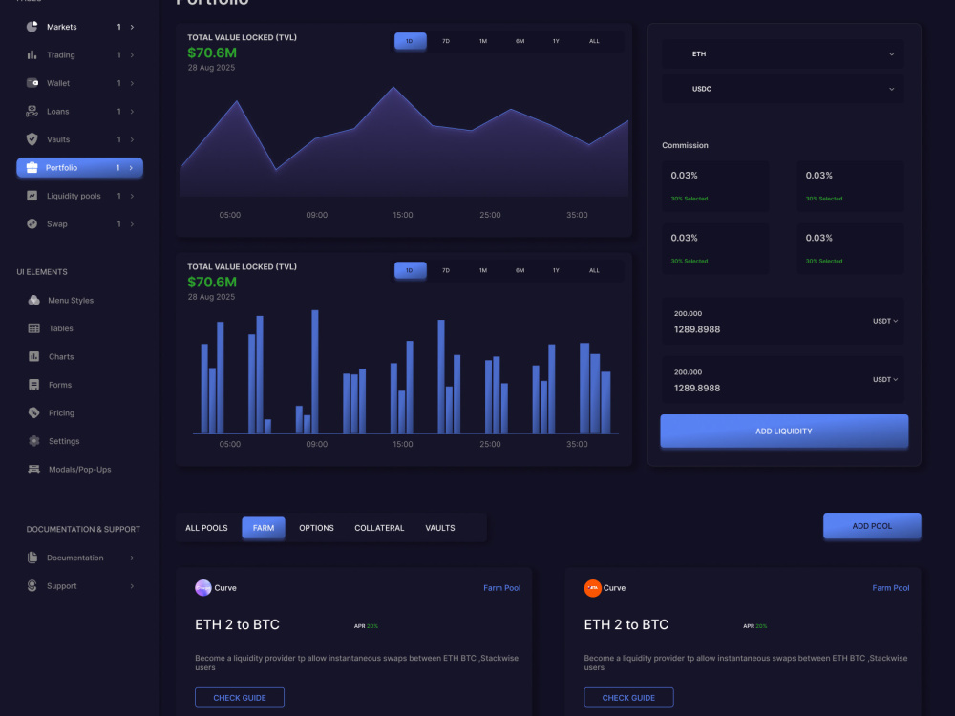Viewport: 955px width, 716px height.
Task: Click the ADD POOL button
Action: tap(872, 526)
